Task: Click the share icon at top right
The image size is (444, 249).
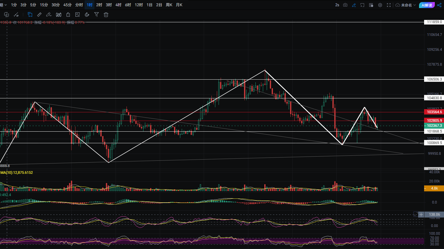Action: click(439, 5)
